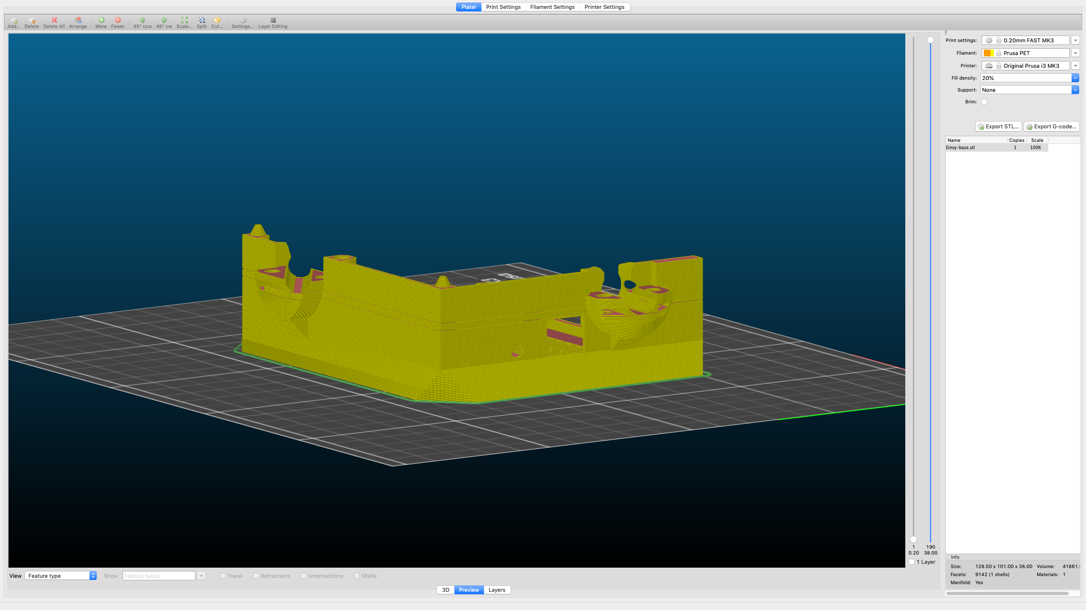Switch to Filament Settings tab
Image resolution: width=1086 pixels, height=610 pixels.
tap(552, 7)
